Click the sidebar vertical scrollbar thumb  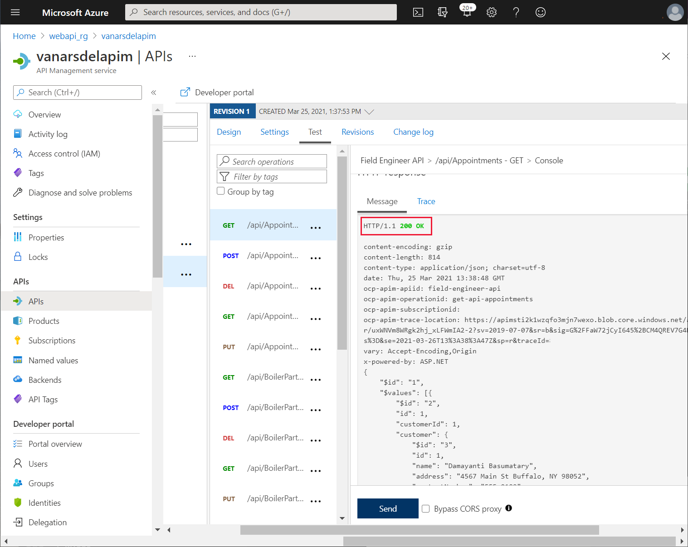pyautogui.click(x=157, y=196)
